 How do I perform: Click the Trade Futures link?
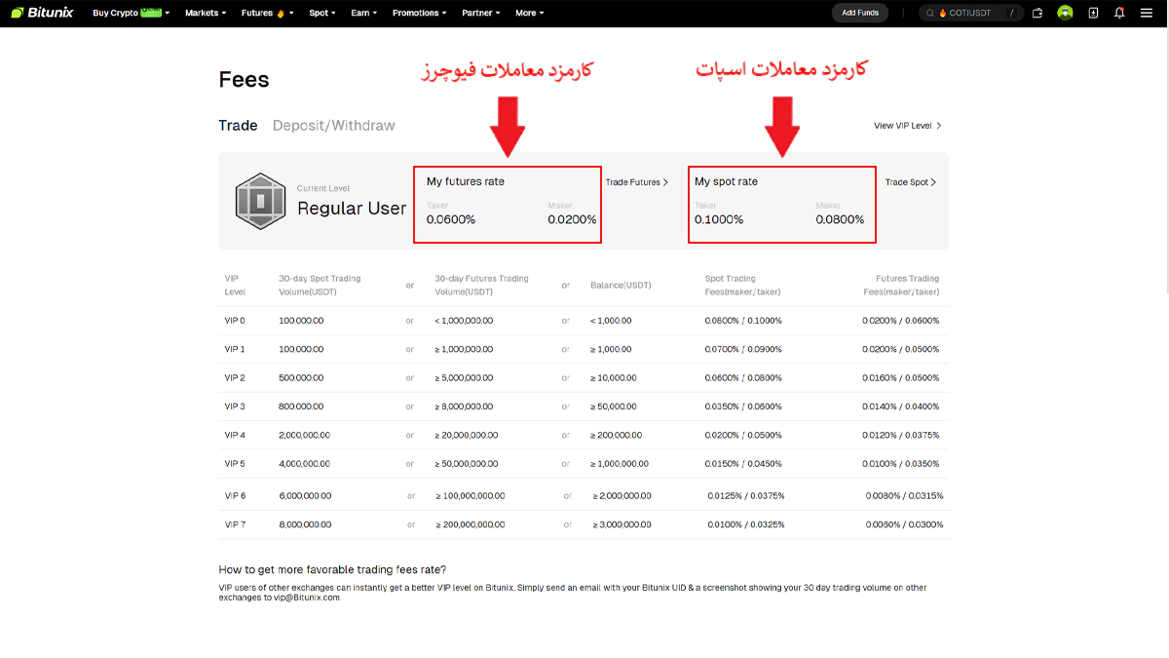pyautogui.click(x=637, y=181)
